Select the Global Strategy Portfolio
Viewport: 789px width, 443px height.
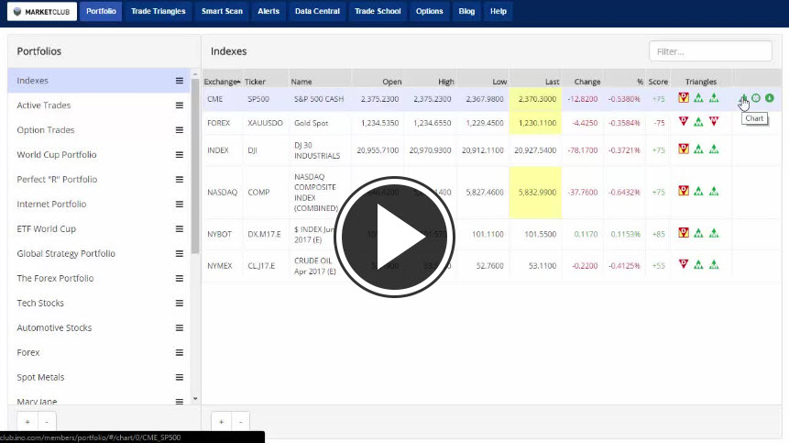(99, 253)
